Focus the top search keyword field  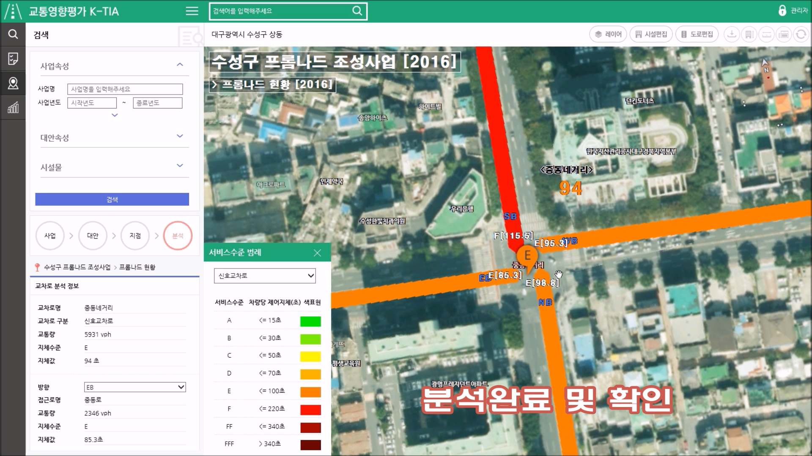[x=281, y=11]
